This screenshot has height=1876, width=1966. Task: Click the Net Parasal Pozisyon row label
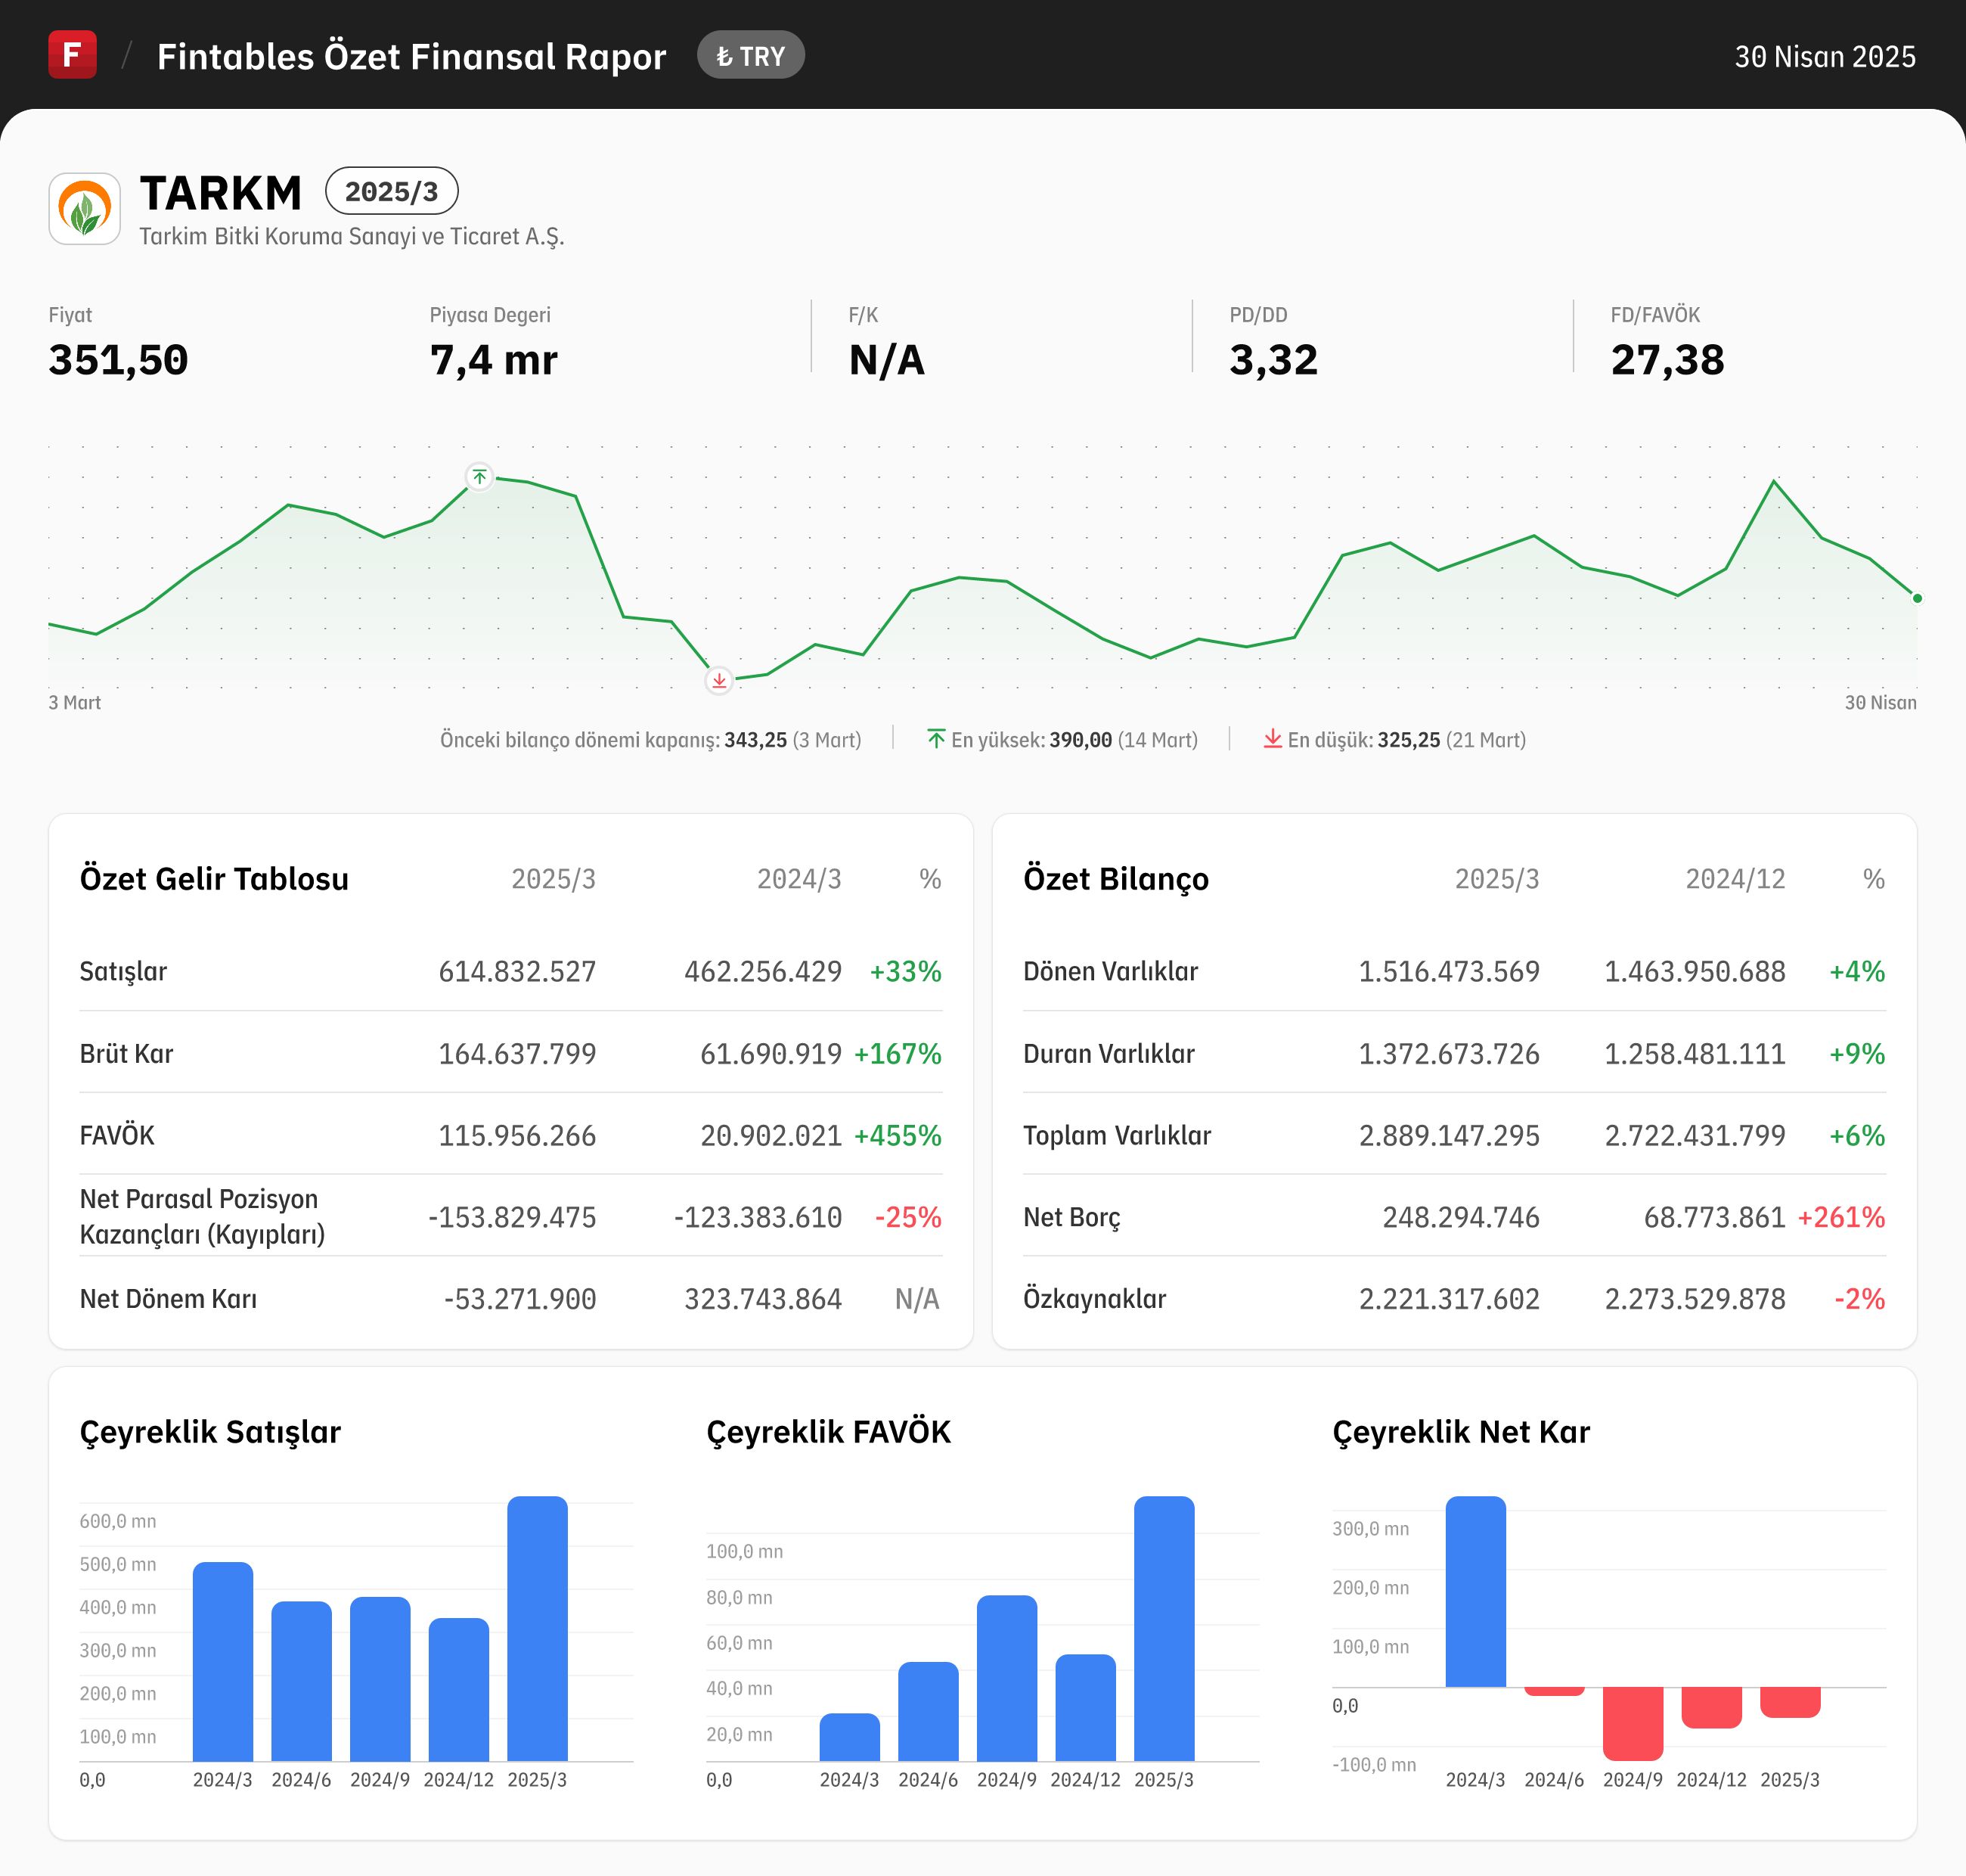pos(202,1217)
